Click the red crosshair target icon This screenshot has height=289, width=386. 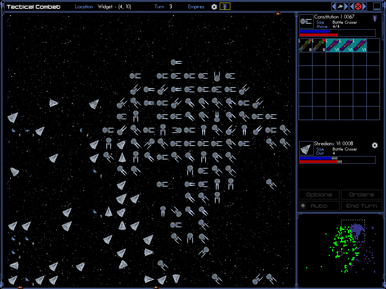pos(358,6)
